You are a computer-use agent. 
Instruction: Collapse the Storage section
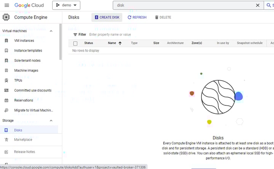[51, 120]
